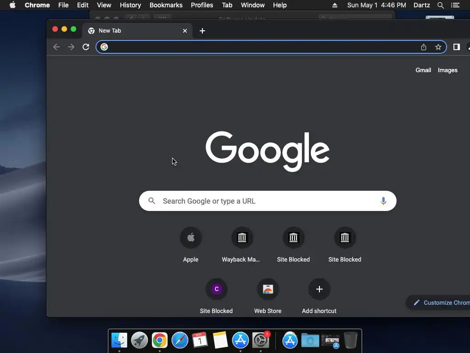Share this page with the share icon
Screen dimensions: 470x353
(424, 47)
